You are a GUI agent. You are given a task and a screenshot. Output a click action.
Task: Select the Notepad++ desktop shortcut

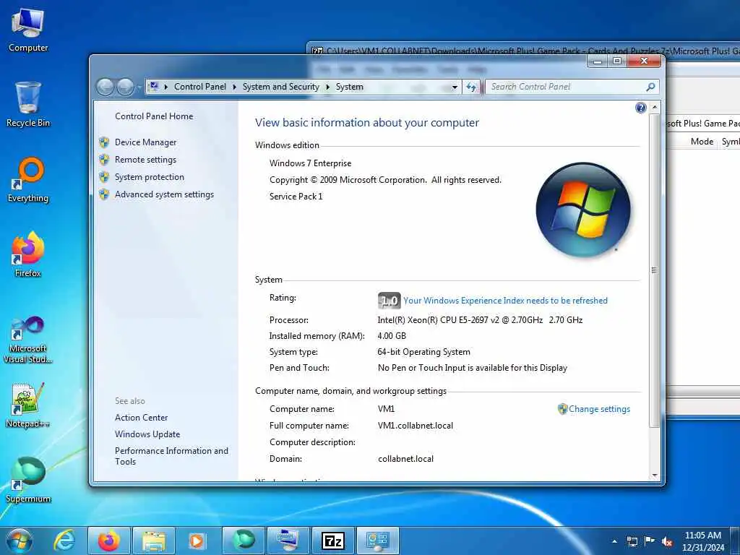pyautogui.click(x=28, y=405)
